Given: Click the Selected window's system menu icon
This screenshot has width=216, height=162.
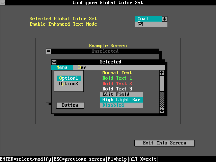Looking at the screenshot, I should tap(54, 62).
